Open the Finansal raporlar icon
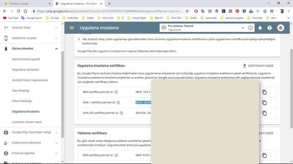The height and width of the screenshot is (164, 293). click(x=6, y=153)
